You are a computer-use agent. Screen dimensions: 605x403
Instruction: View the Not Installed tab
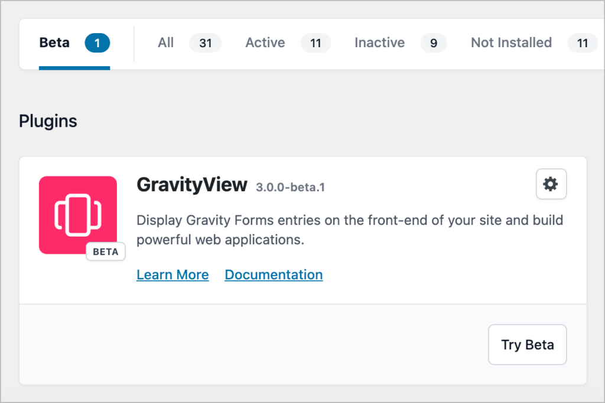point(534,42)
